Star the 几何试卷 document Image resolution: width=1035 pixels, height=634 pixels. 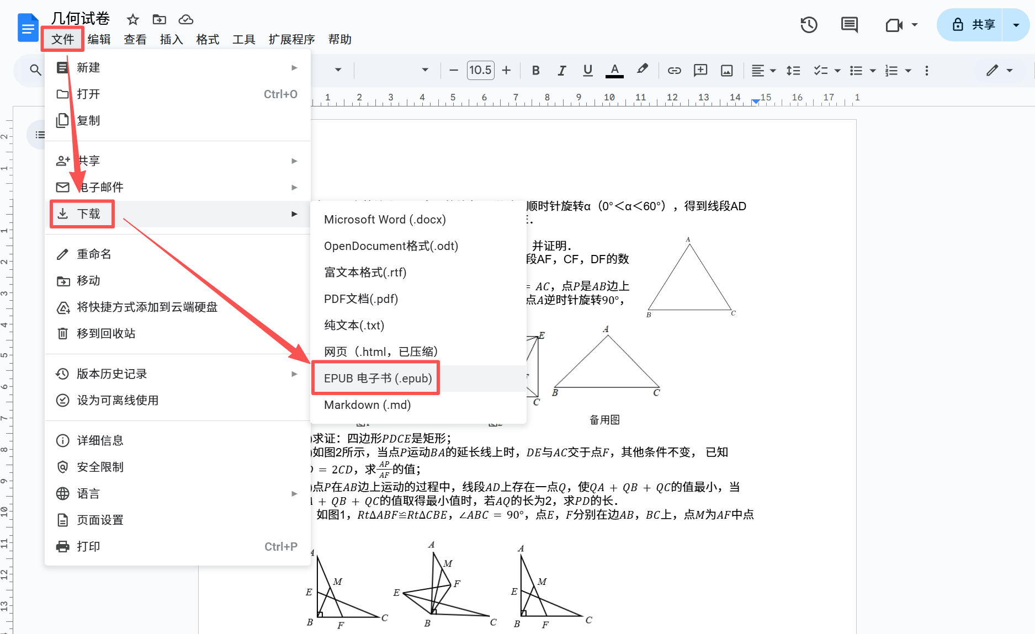point(132,19)
